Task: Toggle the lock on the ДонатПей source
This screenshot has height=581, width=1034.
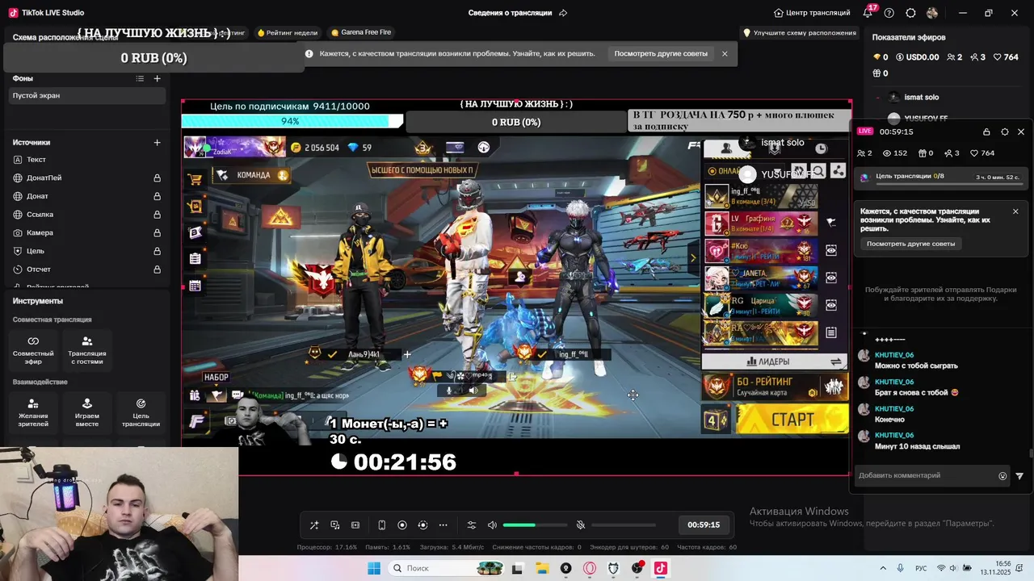Action: (157, 178)
